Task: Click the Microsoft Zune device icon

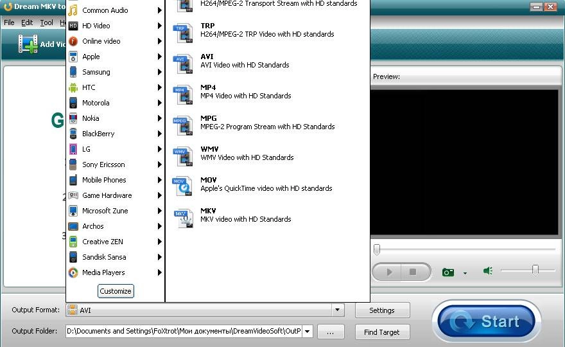Action: 73,211
